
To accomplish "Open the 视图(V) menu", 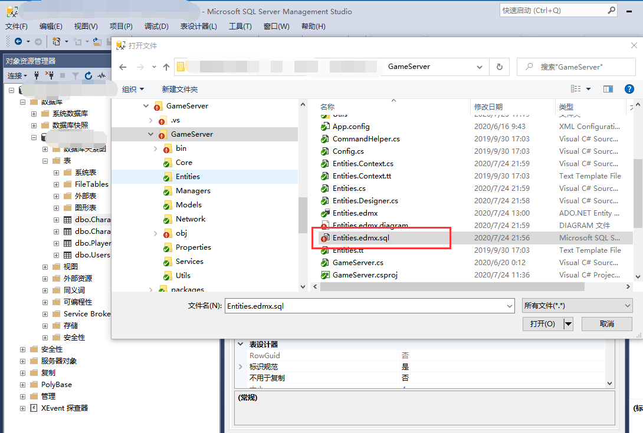I will tap(86, 27).
